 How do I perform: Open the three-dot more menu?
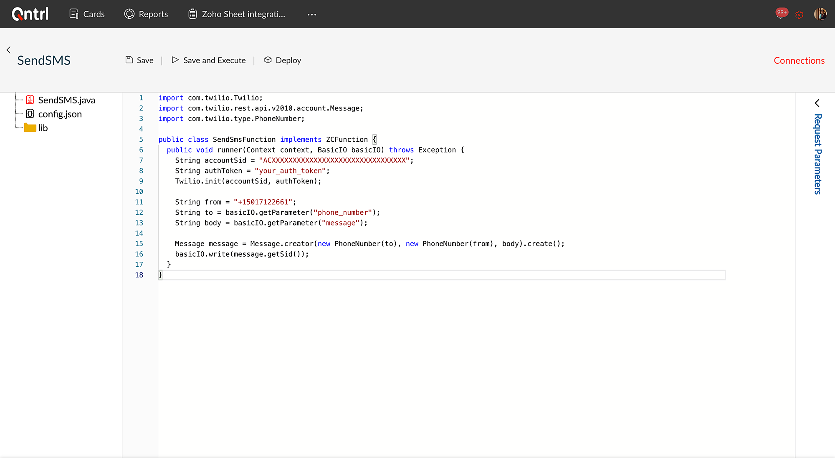(x=312, y=14)
